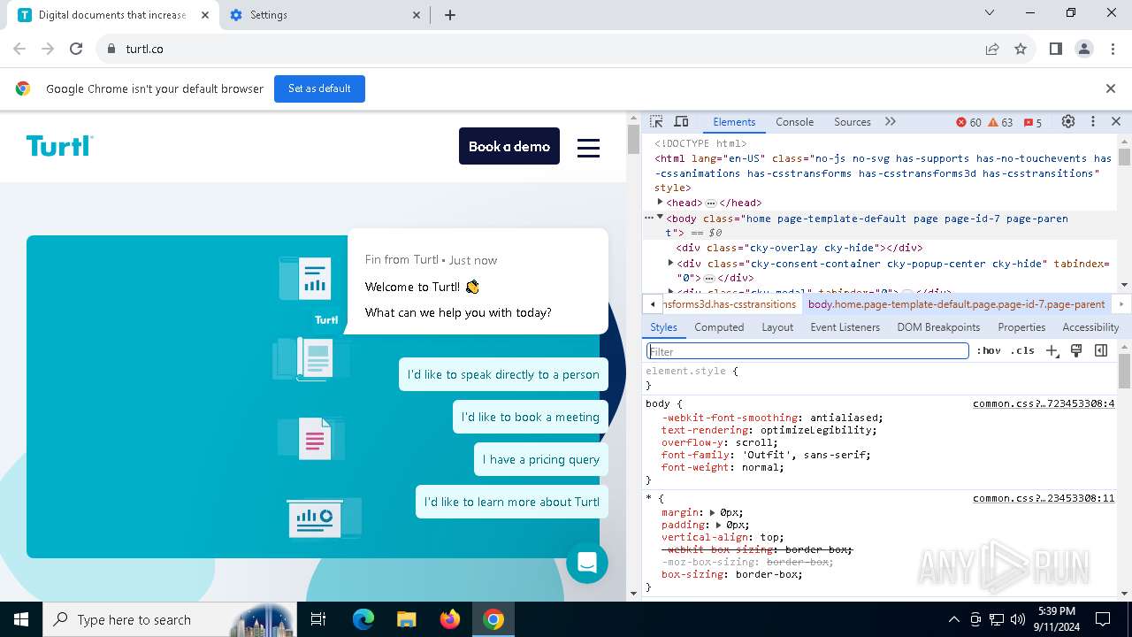Expand the cky-consent-container div node
1132x637 pixels.
point(670,263)
